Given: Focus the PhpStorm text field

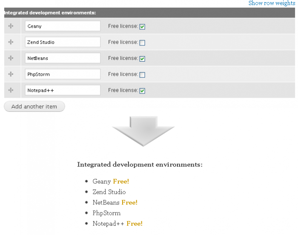Looking at the screenshot, I should pyautogui.click(x=63, y=74).
